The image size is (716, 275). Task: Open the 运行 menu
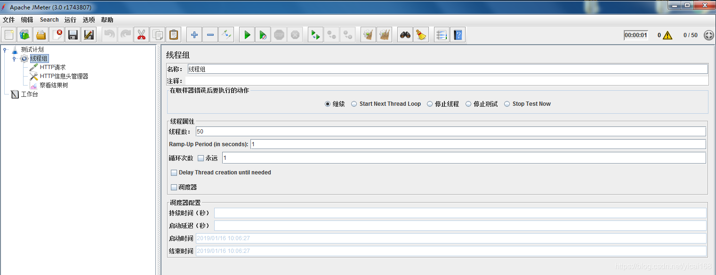click(x=70, y=20)
